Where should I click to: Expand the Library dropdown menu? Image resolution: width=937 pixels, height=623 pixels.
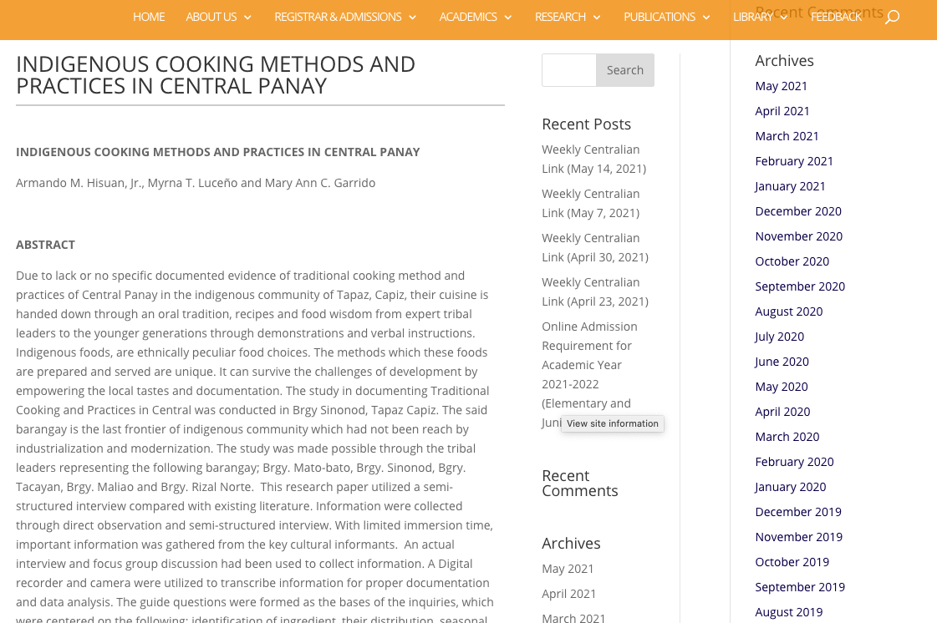click(x=760, y=17)
